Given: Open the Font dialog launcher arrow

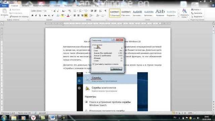Looking at the screenshot, I should click(x=71, y=20).
